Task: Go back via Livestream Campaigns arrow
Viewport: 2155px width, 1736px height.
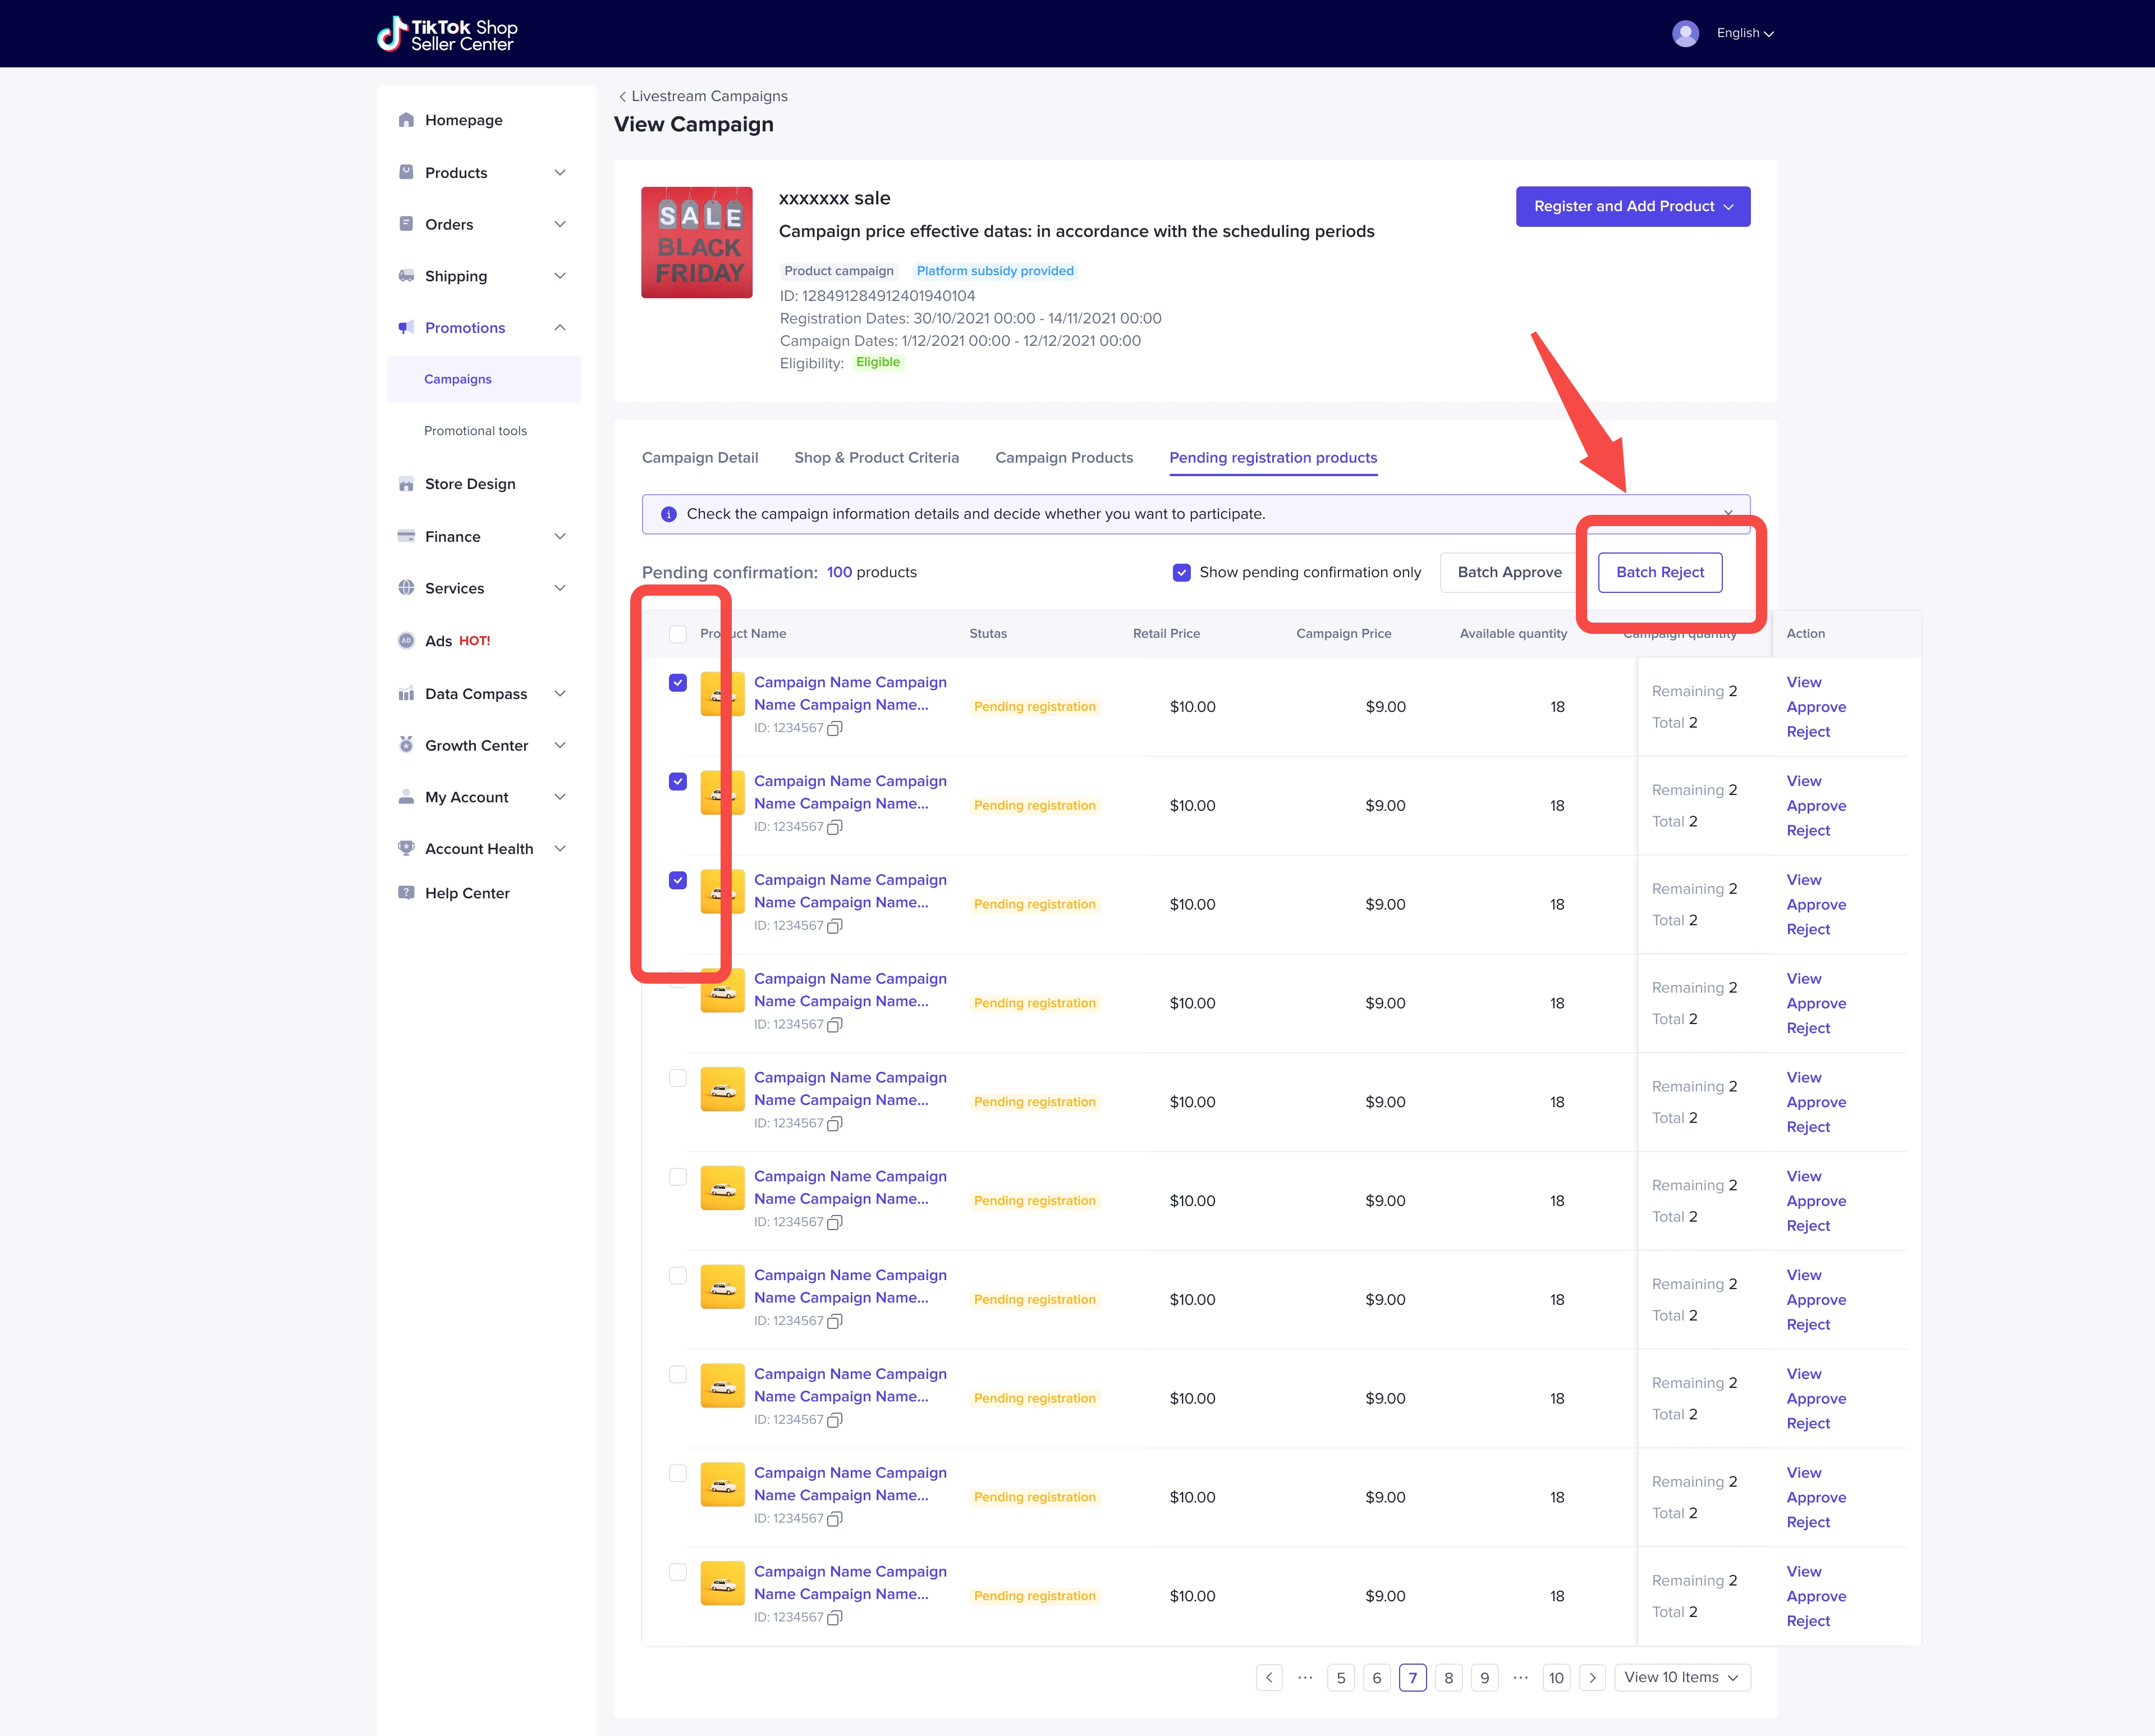Action: (623, 96)
